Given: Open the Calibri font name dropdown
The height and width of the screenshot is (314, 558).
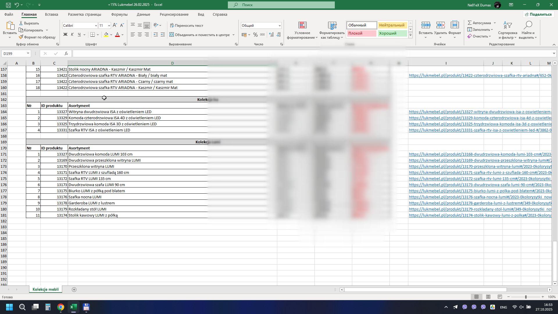Looking at the screenshot, I should click(96, 26).
